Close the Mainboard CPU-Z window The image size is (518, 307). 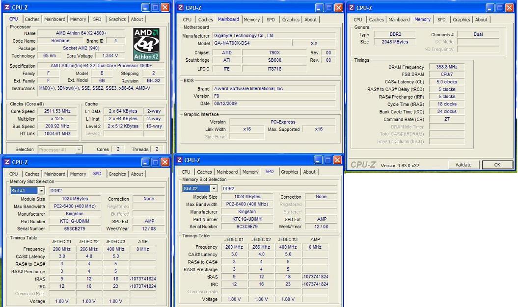click(x=339, y=7)
